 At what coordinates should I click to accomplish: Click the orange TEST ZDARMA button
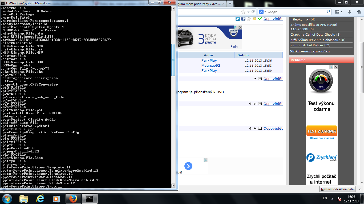(x=322, y=131)
